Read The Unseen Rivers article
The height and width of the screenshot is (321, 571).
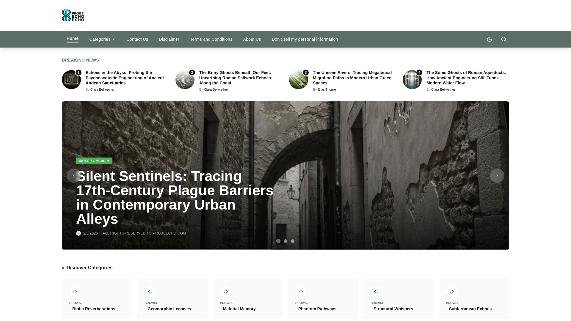coord(352,78)
